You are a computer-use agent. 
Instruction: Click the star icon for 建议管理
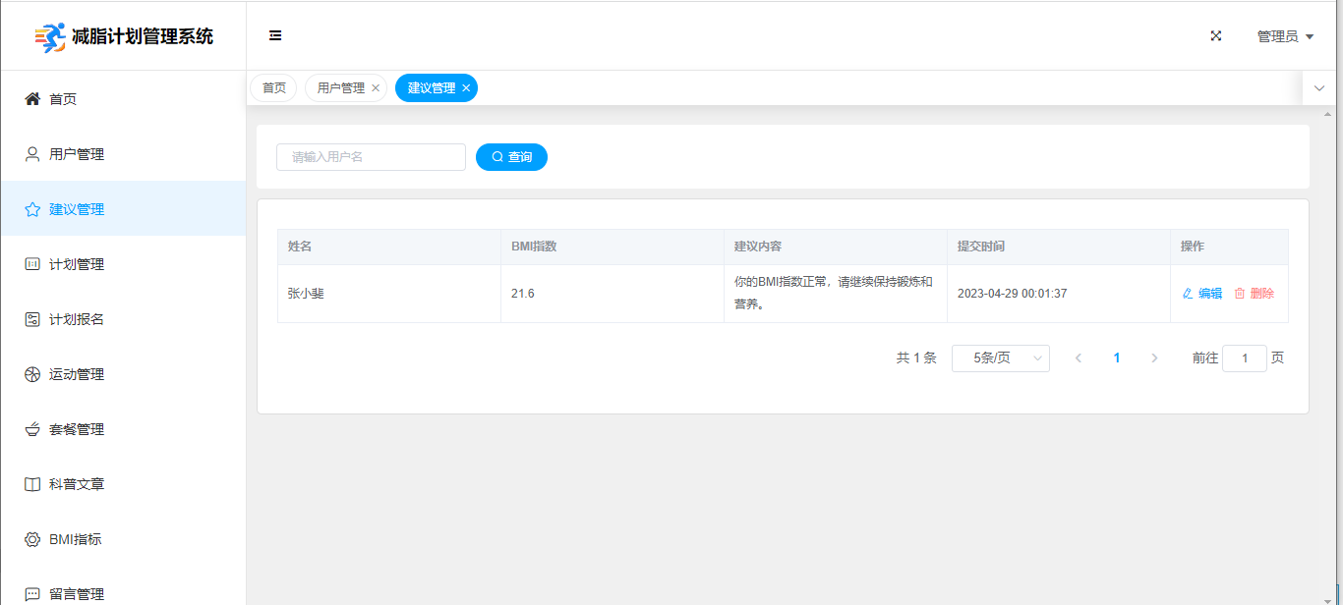tap(32, 209)
